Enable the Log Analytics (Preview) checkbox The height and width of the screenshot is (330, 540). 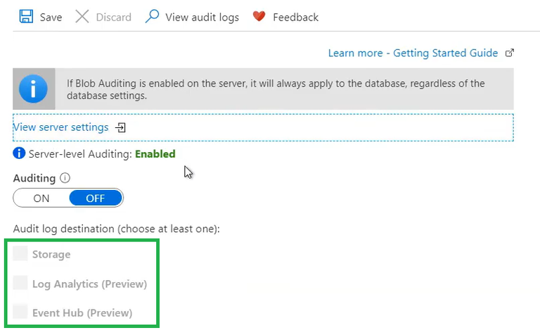[x=20, y=284]
